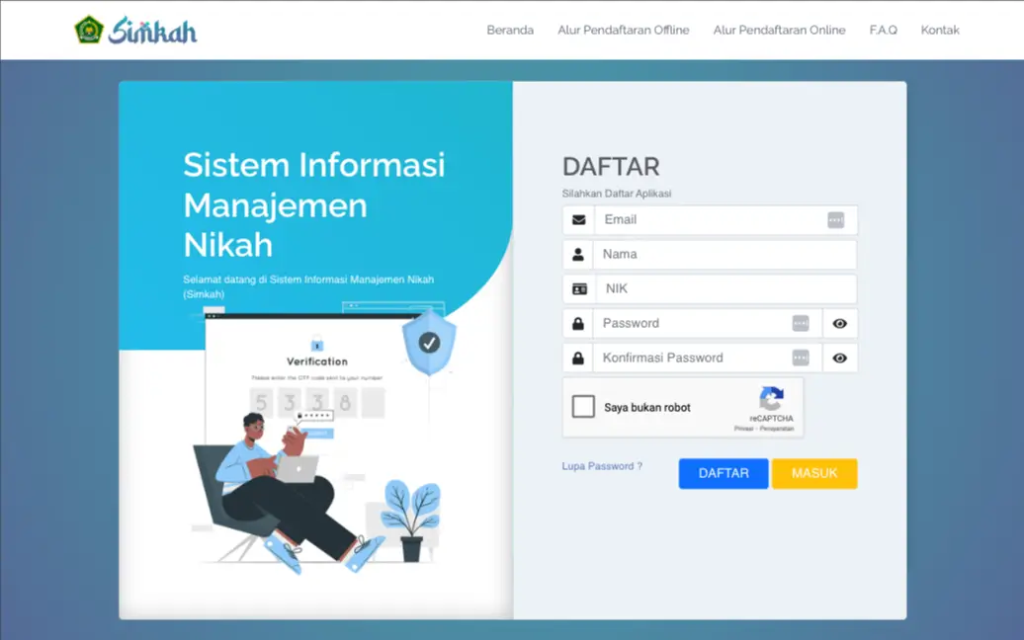Image resolution: width=1024 pixels, height=640 pixels.
Task: Open Alur Pendaftaran Online page
Action: 779,30
